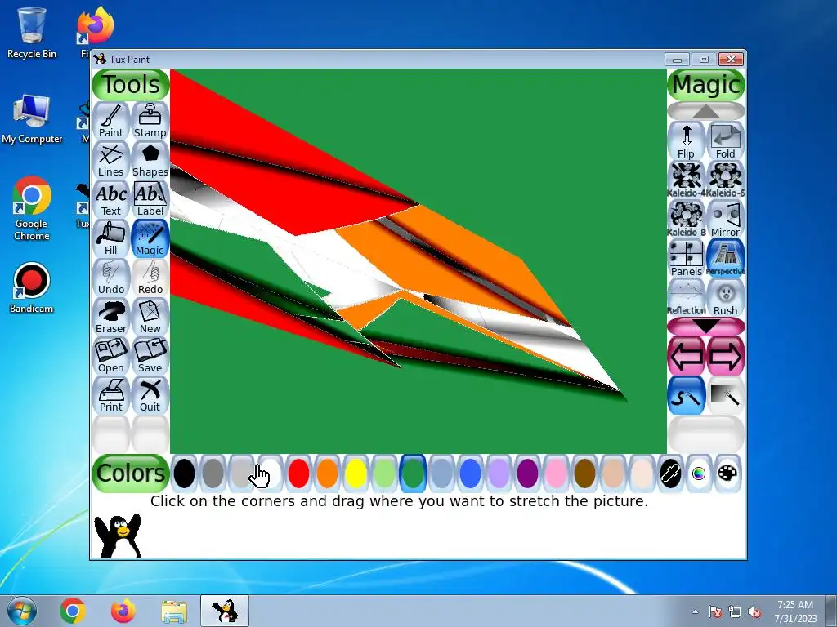The image size is (837, 627).
Task: Pick the blue color swatch
Action: (470, 474)
